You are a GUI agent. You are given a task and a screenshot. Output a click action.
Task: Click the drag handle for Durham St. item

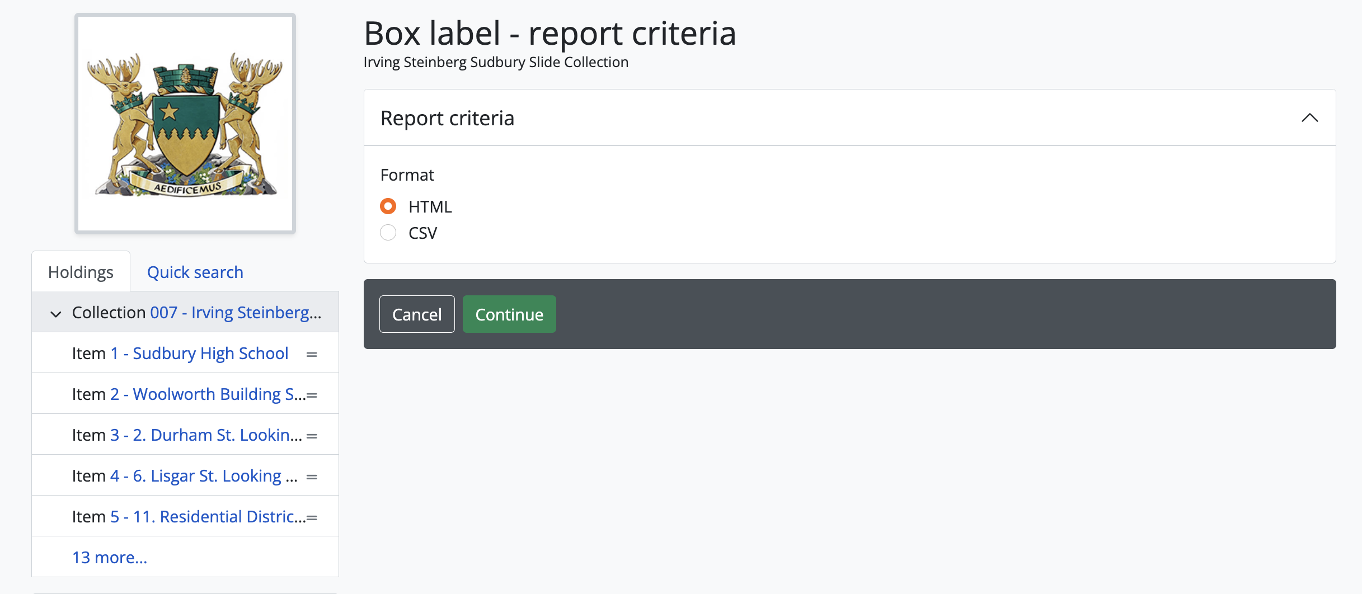(x=312, y=436)
